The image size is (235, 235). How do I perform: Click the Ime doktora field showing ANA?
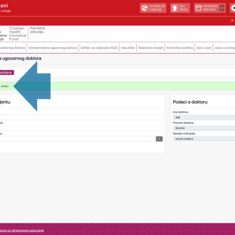point(204,117)
